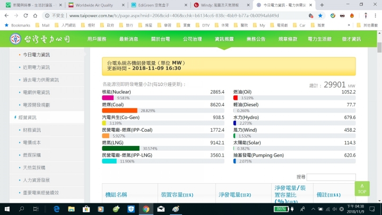382x215 pixels.
Task: Click the search input field
Action: tap(331, 177)
